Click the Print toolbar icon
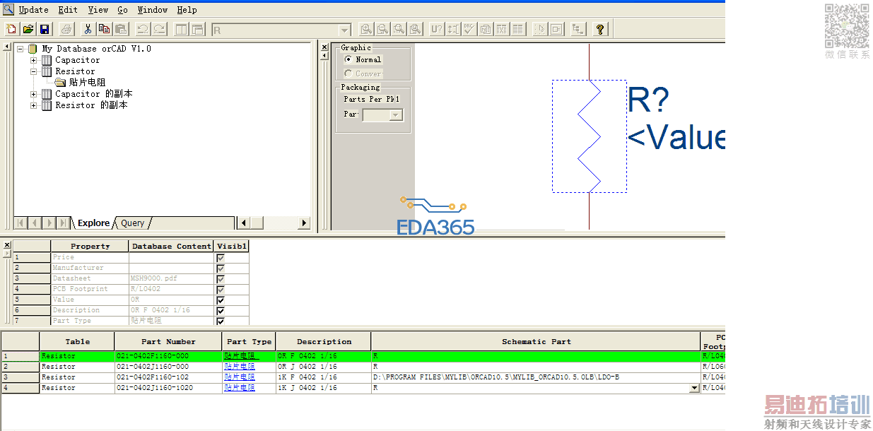 66,29
